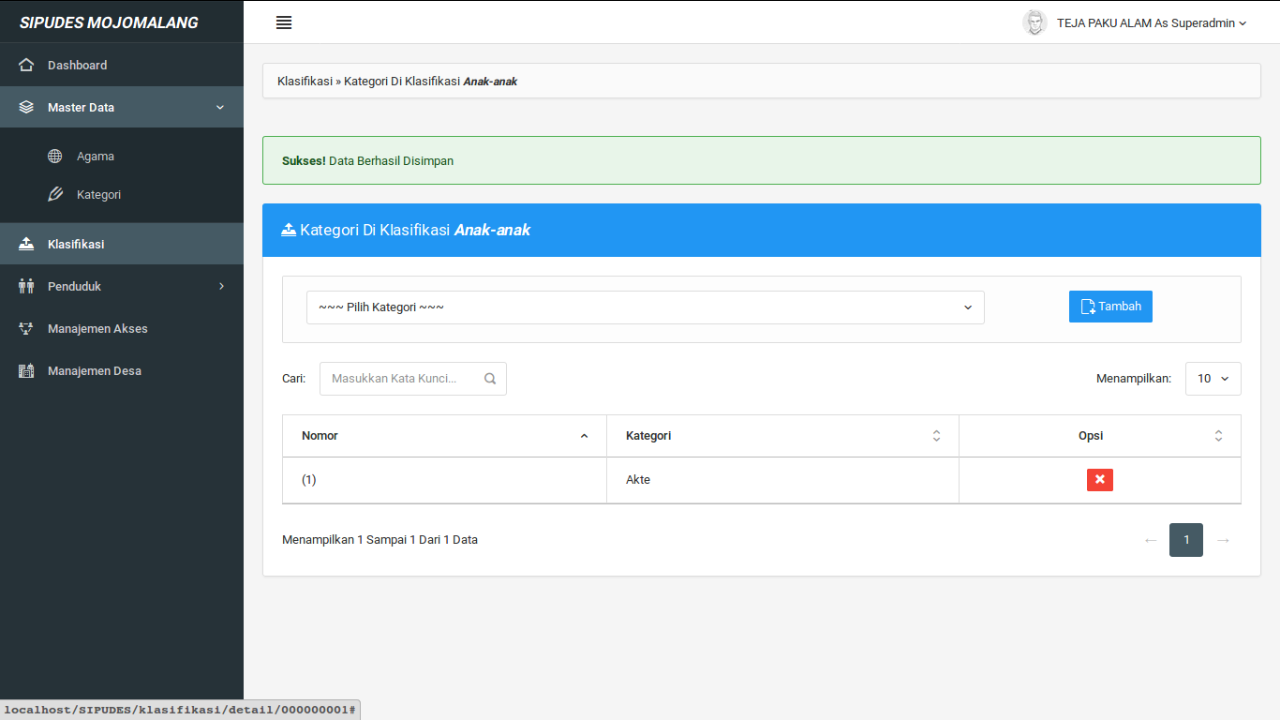Go to Klasifikasi in the sidebar
The height and width of the screenshot is (720, 1280).
[x=122, y=244]
